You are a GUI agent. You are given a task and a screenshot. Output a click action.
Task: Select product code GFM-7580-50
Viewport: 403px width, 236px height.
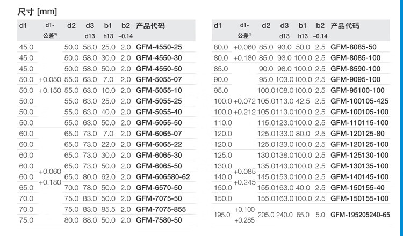coord(160,220)
